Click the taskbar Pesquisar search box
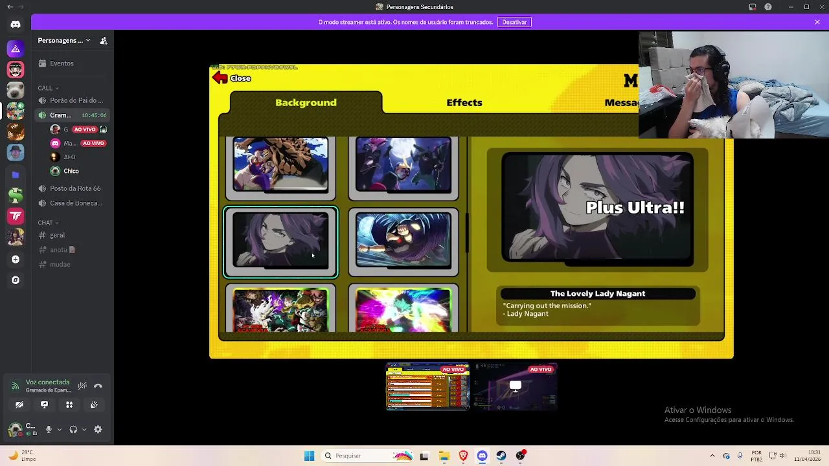This screenshot has height=466, width=829. pyautogui.click(x=367, y=456)
